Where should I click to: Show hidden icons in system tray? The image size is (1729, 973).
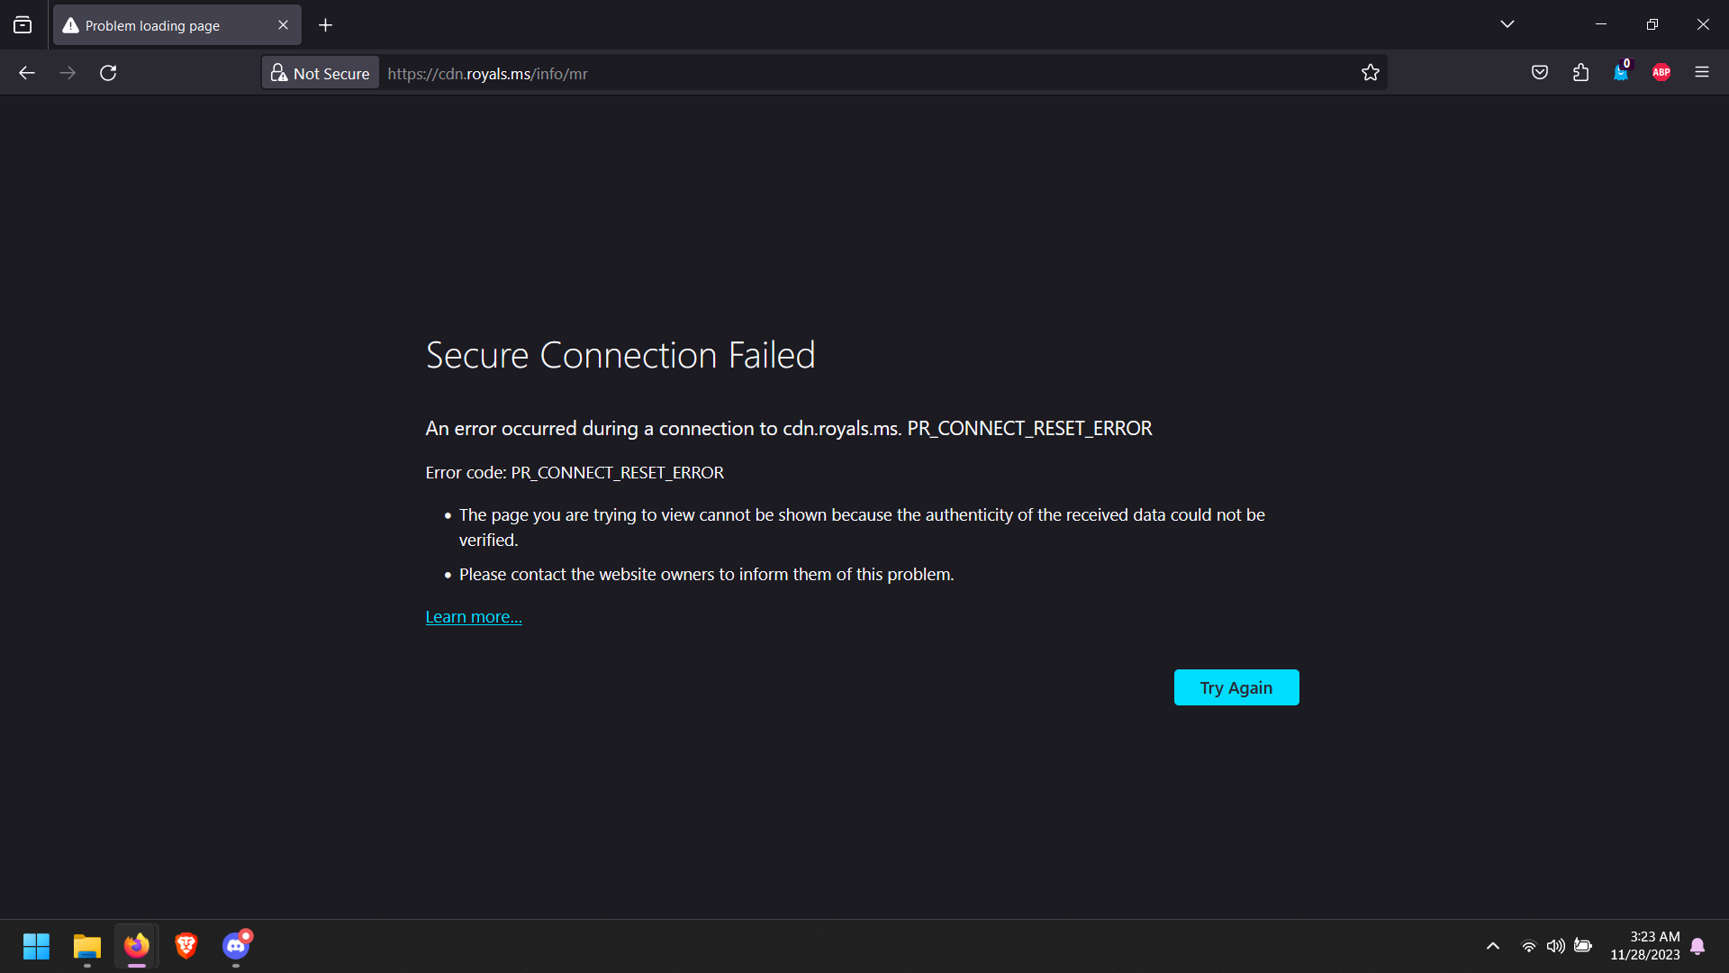pos(1493,946)
